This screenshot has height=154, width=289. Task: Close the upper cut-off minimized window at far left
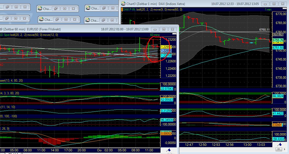click(25, 7)
